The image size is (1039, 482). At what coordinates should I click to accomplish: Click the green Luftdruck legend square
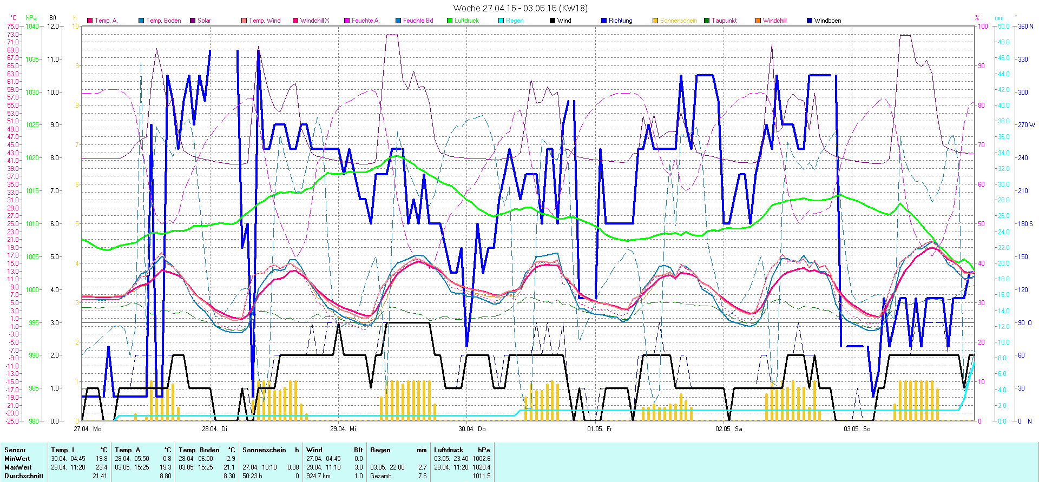(x=450, y=21)
